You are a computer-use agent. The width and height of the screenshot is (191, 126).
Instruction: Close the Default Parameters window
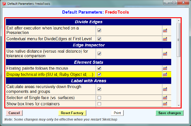(183, 3)
